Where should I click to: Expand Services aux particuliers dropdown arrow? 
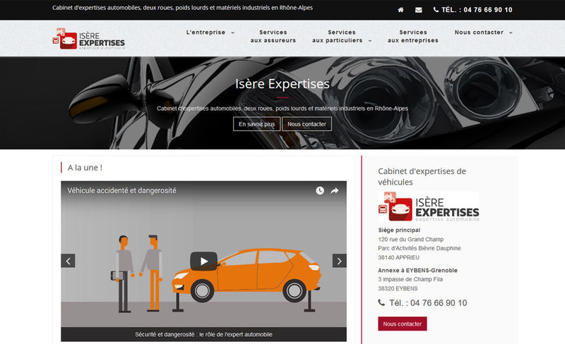click(370, 41)
